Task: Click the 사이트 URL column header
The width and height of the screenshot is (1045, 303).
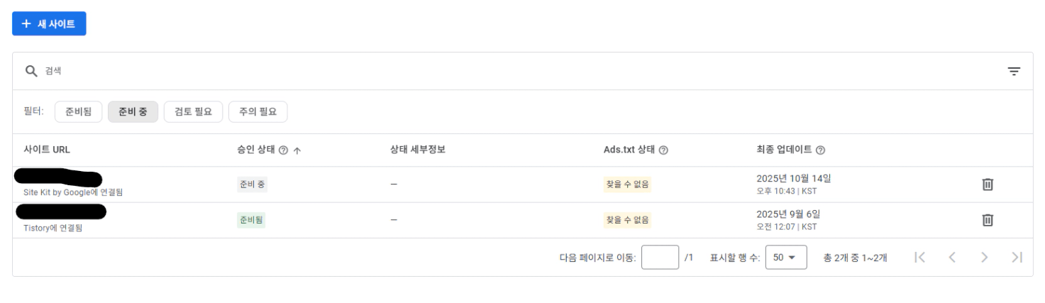Action: point(47,150)
